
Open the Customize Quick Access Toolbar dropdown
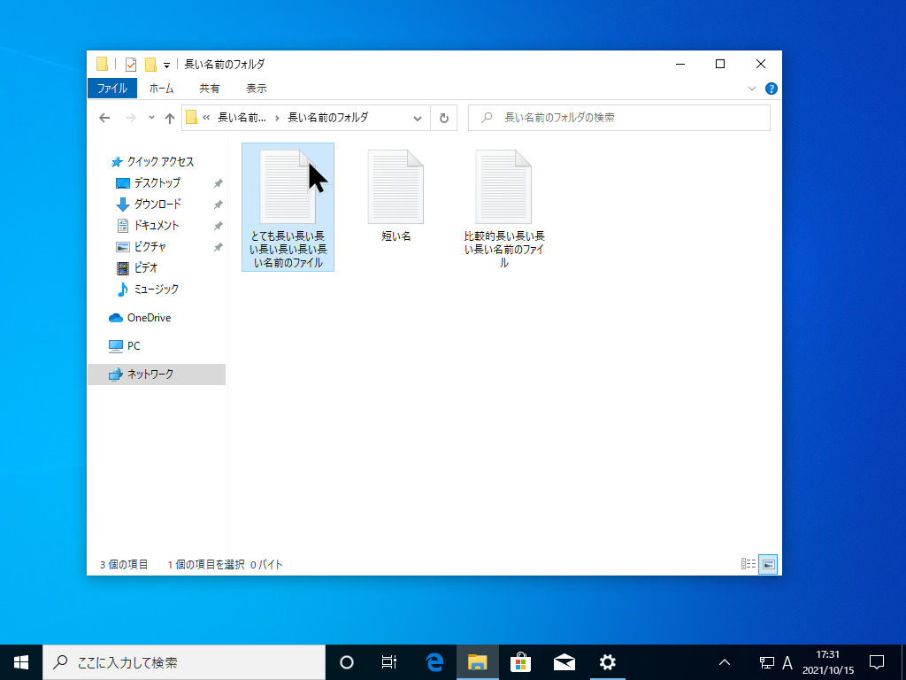166,65
